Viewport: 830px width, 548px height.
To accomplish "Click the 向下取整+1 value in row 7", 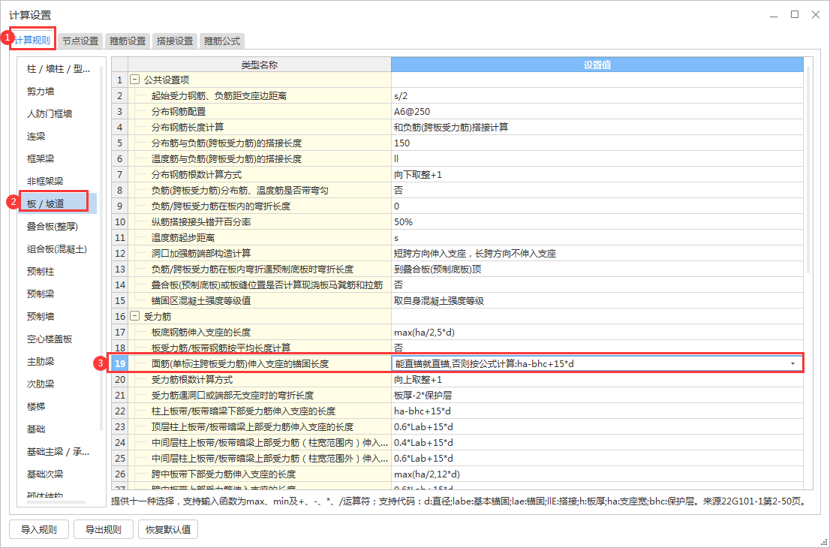I will [x=597, y=175].
